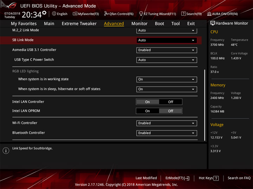Click the Qfan Control fan icon
Viewport: 253px width, 189px height.
pos(106,14)
